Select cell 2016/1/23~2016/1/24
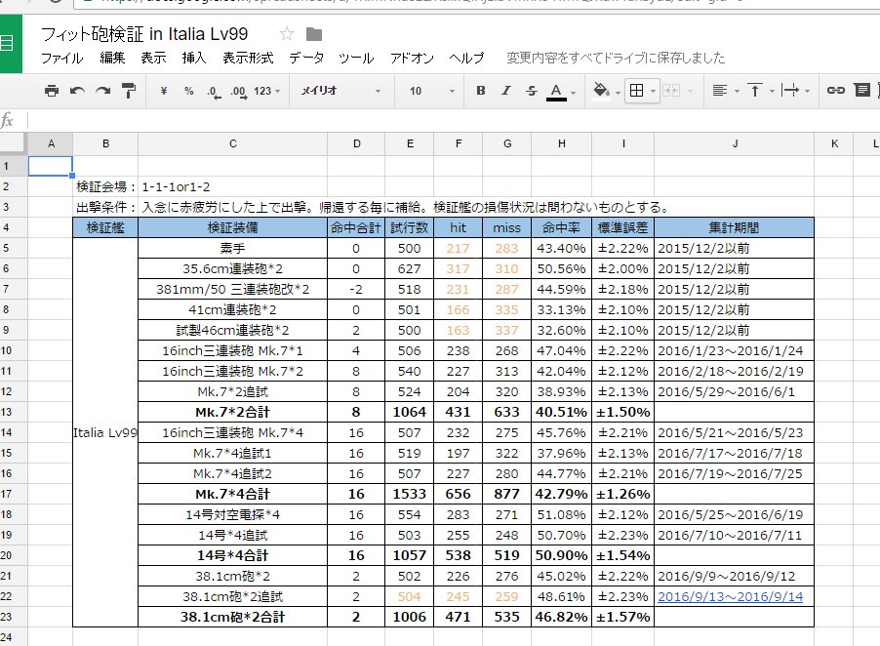 coord(735,350)
